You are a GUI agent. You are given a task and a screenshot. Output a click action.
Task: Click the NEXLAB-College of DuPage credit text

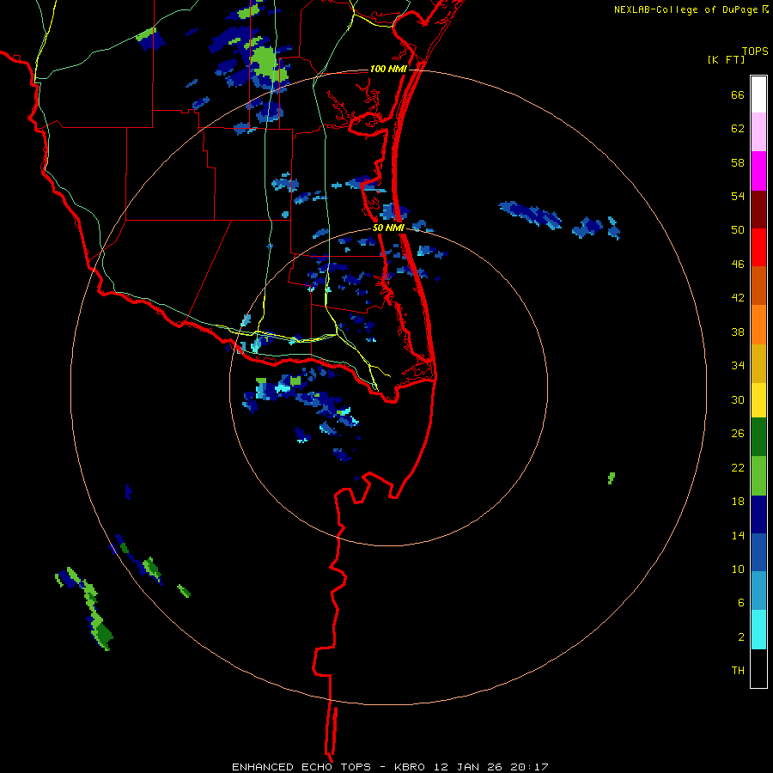pos(685,9)
